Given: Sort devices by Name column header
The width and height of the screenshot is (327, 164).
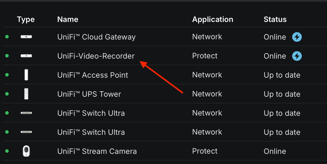Looking at the screenshot, I should coord(68,19).
